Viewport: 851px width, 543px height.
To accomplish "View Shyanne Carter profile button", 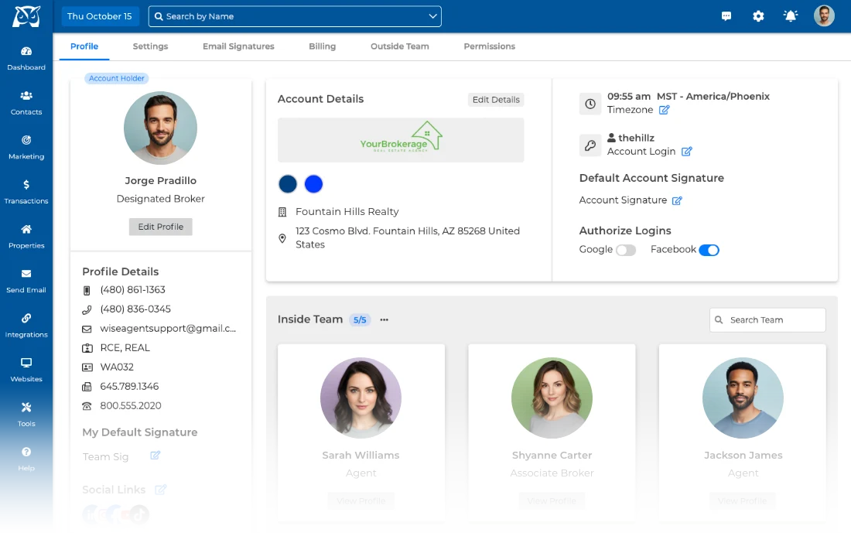I will (552, 500).
